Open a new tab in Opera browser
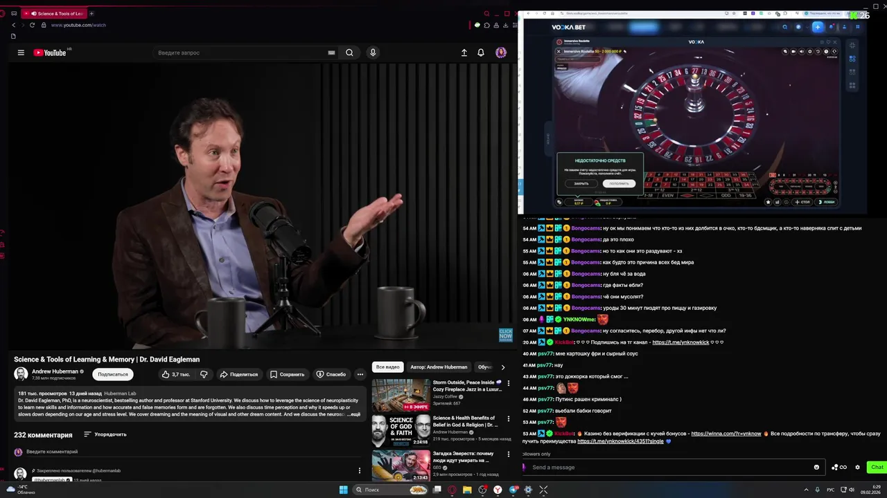 [91, 13]
